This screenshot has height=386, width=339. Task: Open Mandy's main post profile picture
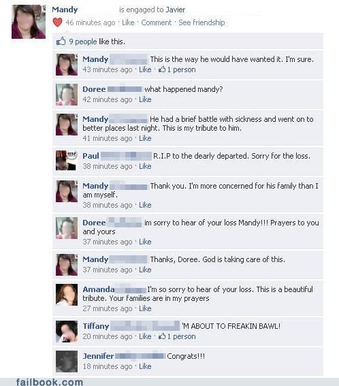pos(29,22)
